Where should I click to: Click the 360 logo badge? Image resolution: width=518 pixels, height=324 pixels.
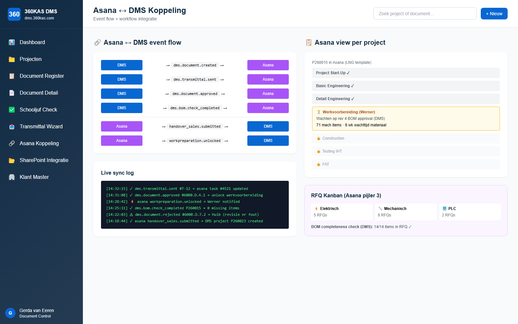14,14
